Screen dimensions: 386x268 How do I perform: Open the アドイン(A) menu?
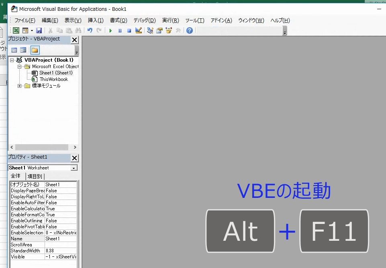point(221,20)
